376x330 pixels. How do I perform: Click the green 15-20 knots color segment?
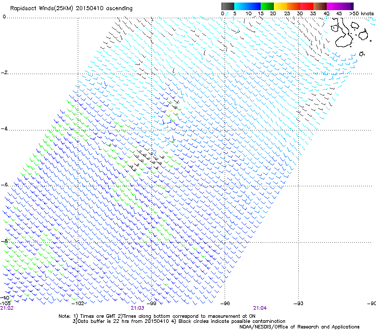[267, 6]
